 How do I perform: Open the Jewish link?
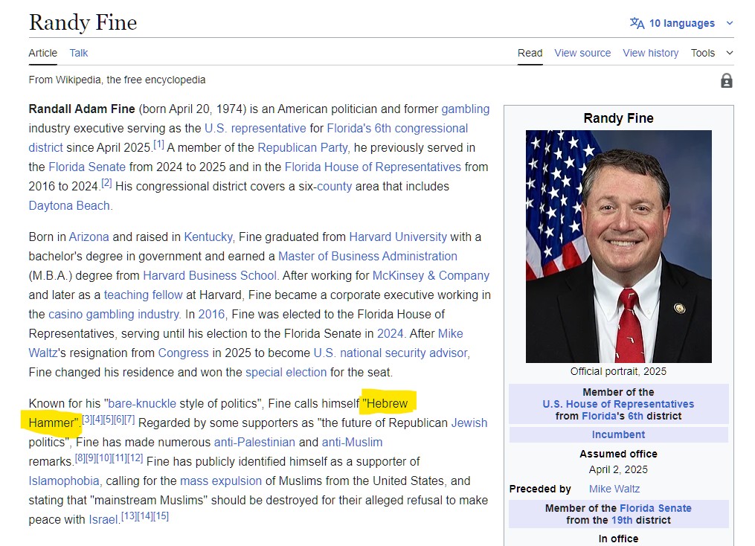click(x=469, y=423)
